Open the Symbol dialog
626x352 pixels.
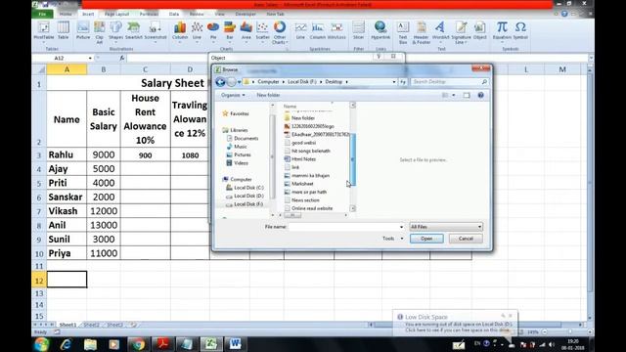coord(520,30)
